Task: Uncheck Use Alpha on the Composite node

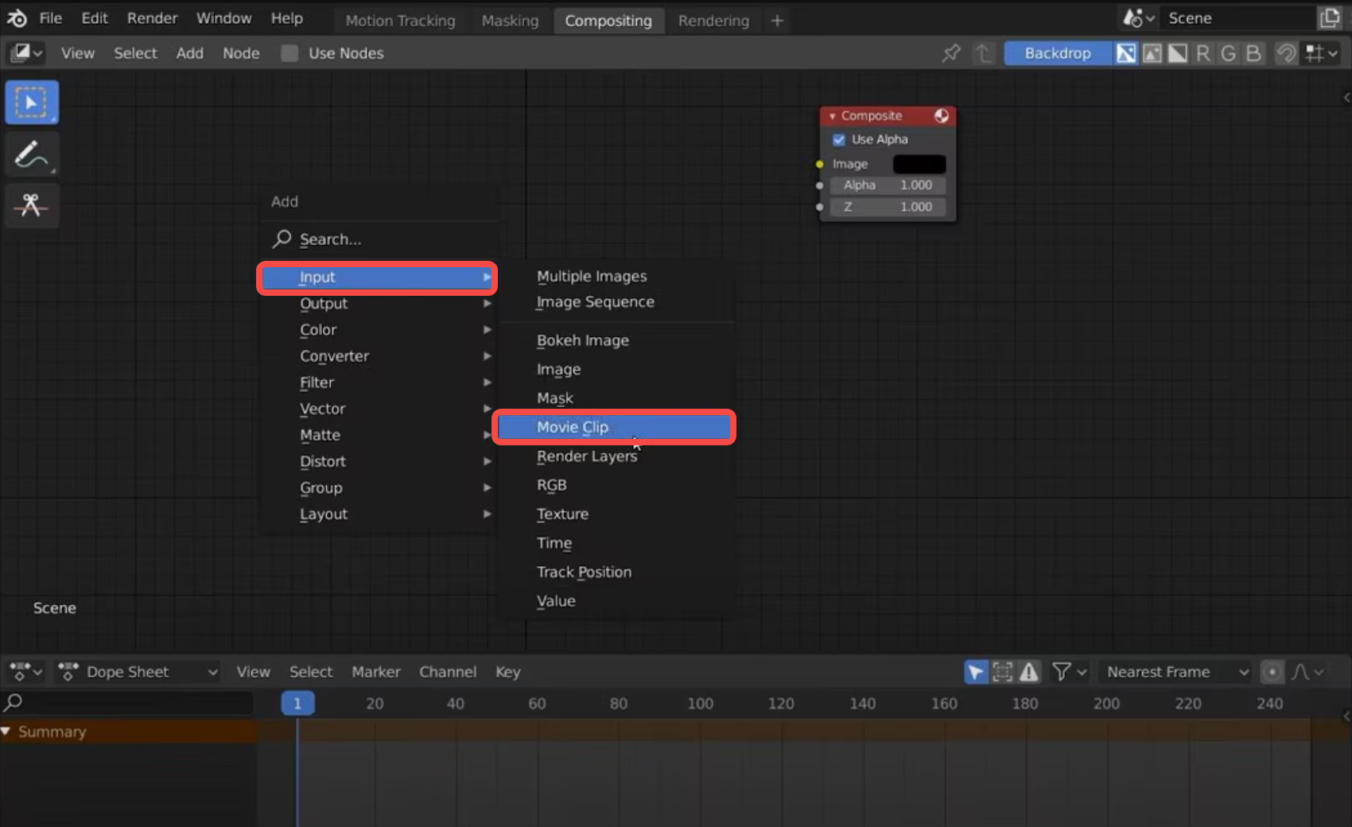Action: 840,139
